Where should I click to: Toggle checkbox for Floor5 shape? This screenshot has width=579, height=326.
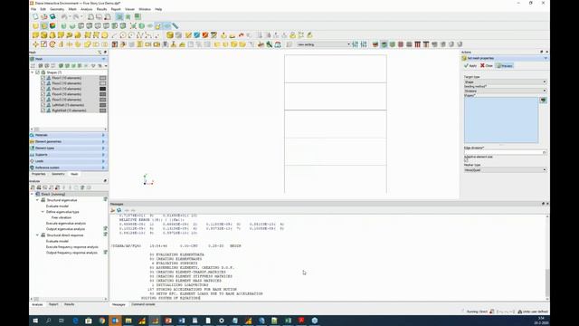point(43,100)
